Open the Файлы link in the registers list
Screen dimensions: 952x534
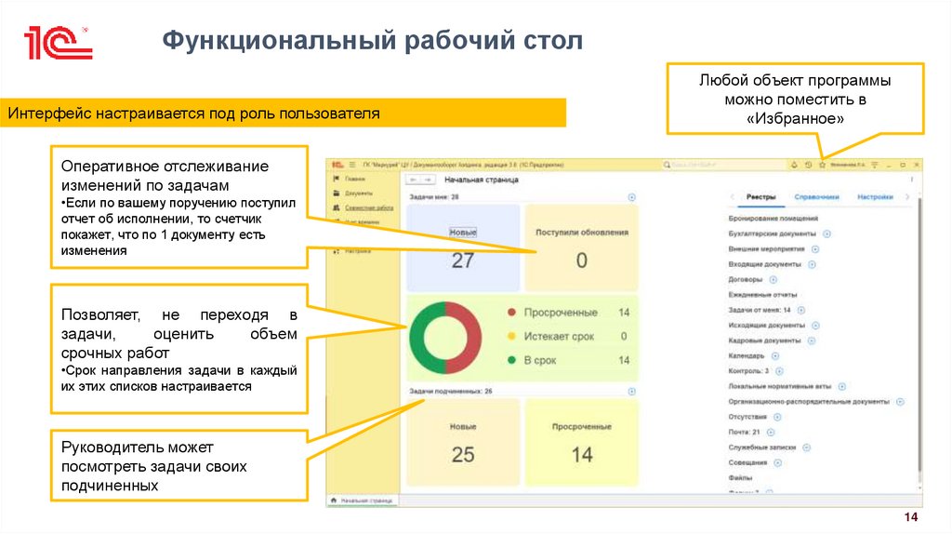coord(740,478)
